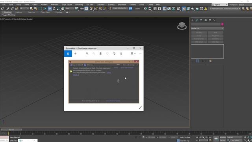
Task: Toggle the Angle Snap icon
Action: coord(96,9)
